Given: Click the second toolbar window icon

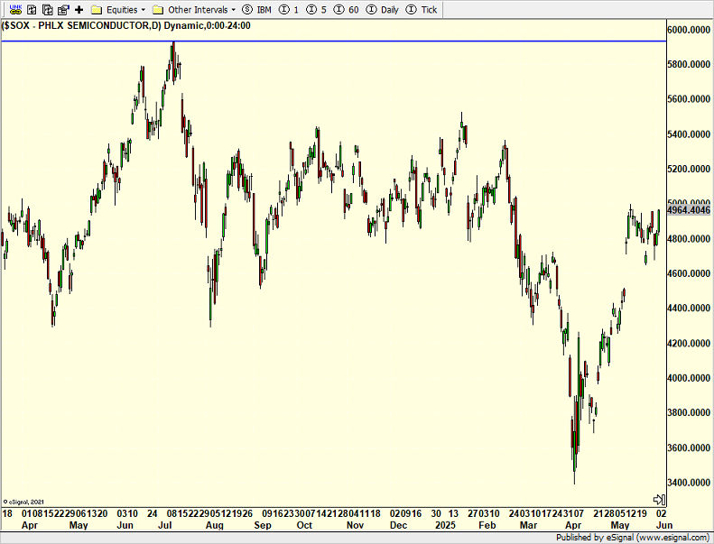Looking at the screenshot, I should [32, 9].
